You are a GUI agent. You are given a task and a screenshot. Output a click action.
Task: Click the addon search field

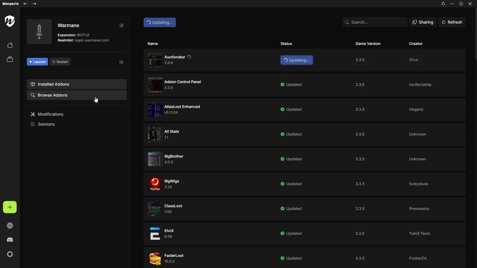click(375, 22)
